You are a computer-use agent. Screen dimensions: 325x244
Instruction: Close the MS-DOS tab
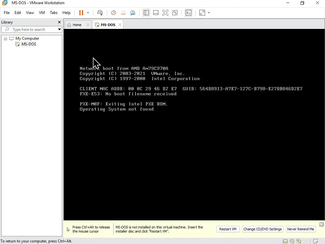point(120,25)
